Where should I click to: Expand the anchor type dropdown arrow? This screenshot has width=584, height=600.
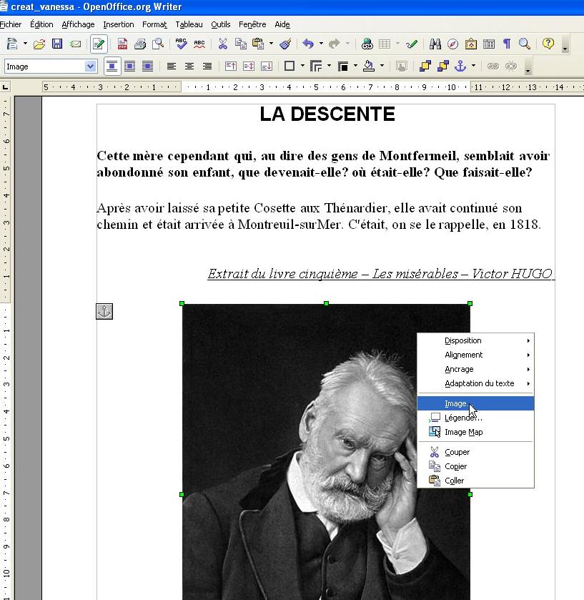coord(473,67)
